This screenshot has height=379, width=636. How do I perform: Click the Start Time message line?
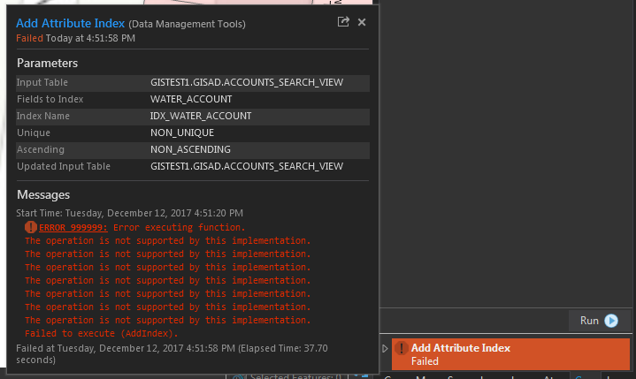point(129,213)
